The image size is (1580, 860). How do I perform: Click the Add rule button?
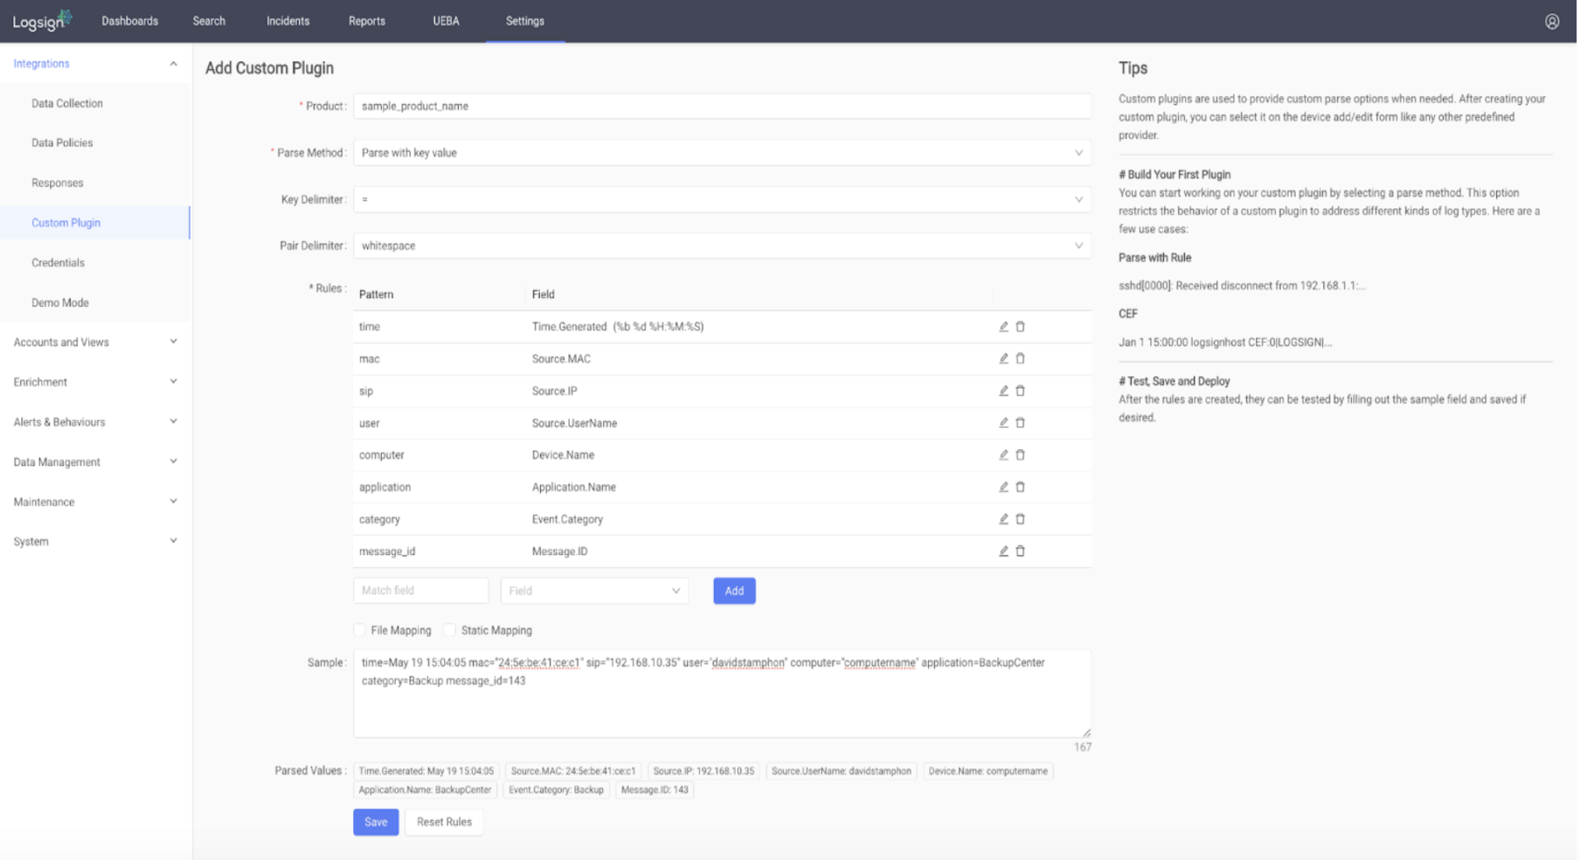734,591
